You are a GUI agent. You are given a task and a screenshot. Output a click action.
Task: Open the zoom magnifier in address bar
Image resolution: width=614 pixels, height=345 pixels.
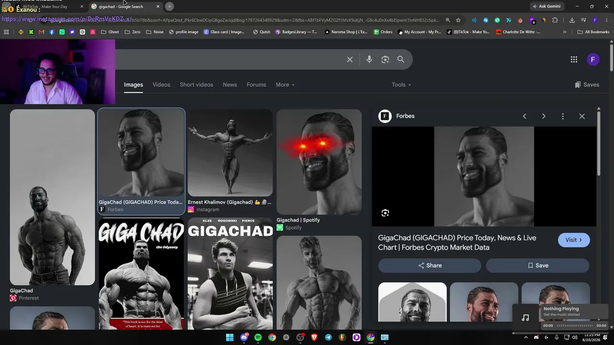(x=448, y=20)
